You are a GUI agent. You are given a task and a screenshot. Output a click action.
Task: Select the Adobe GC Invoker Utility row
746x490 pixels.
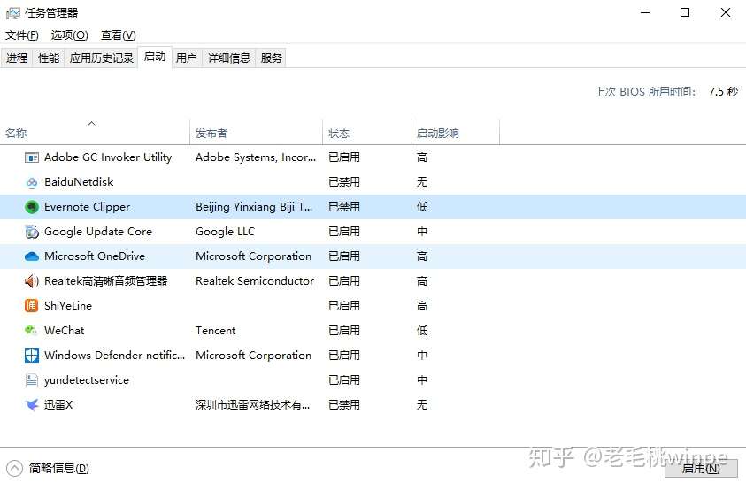[373, 157]
